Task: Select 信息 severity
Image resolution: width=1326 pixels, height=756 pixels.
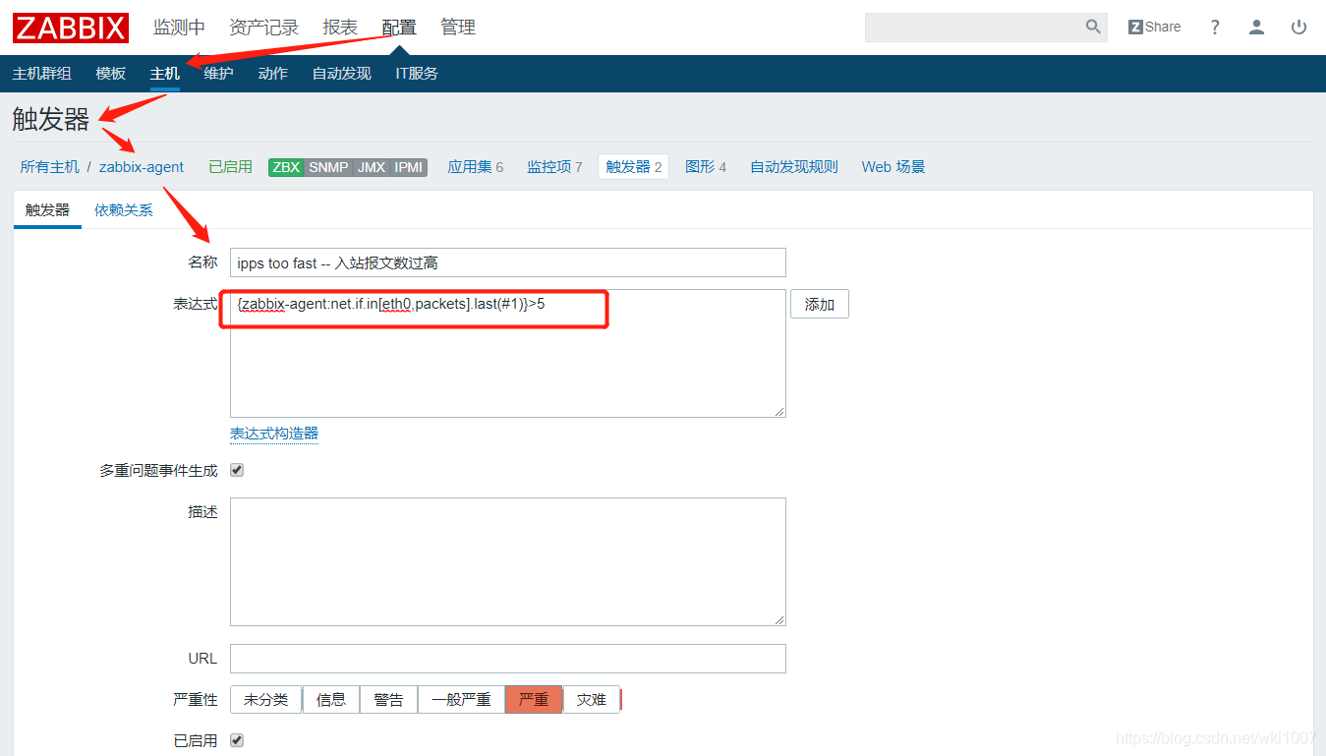Action: point(331,700)
